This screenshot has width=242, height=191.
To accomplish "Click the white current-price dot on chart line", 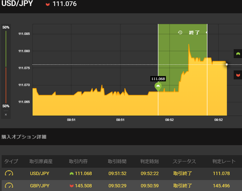I will pos(227,65).
